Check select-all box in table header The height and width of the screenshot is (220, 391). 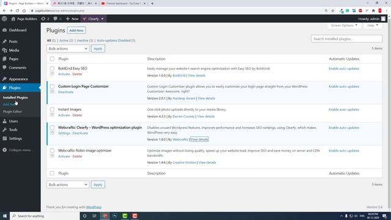click(x=52, y=59)
